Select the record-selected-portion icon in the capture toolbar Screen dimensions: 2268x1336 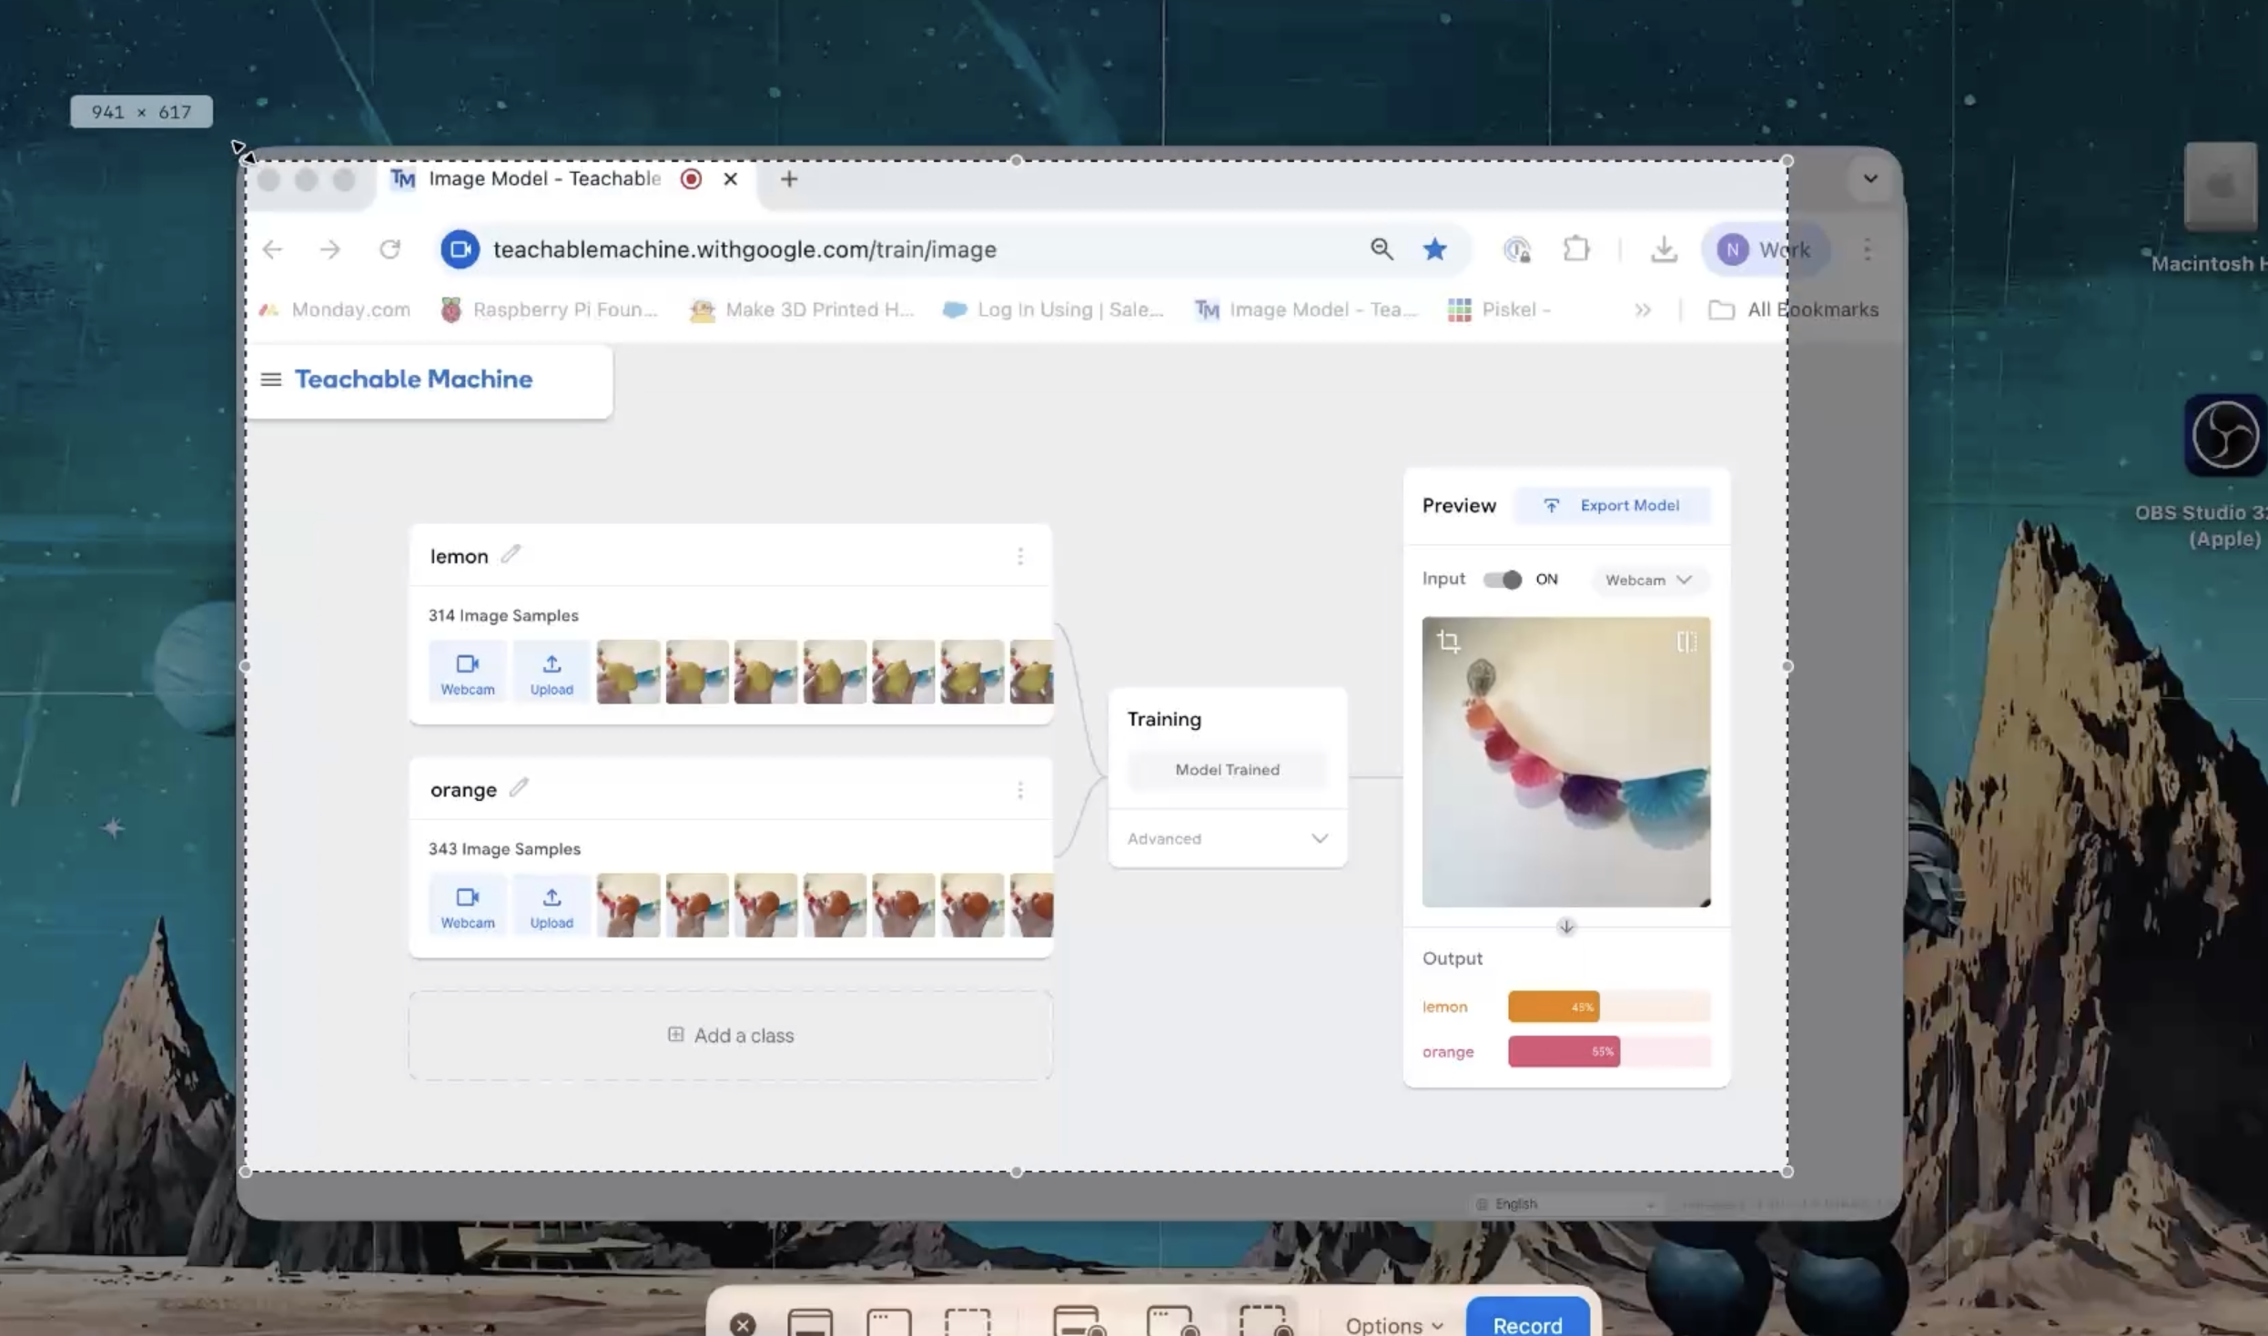coord(1263,1321)
